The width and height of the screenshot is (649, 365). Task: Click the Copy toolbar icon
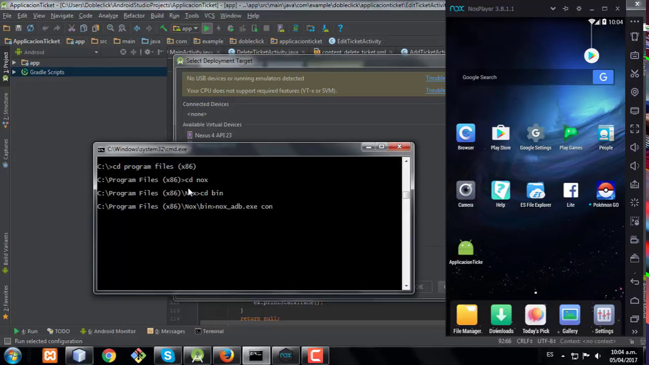(84, 28)
